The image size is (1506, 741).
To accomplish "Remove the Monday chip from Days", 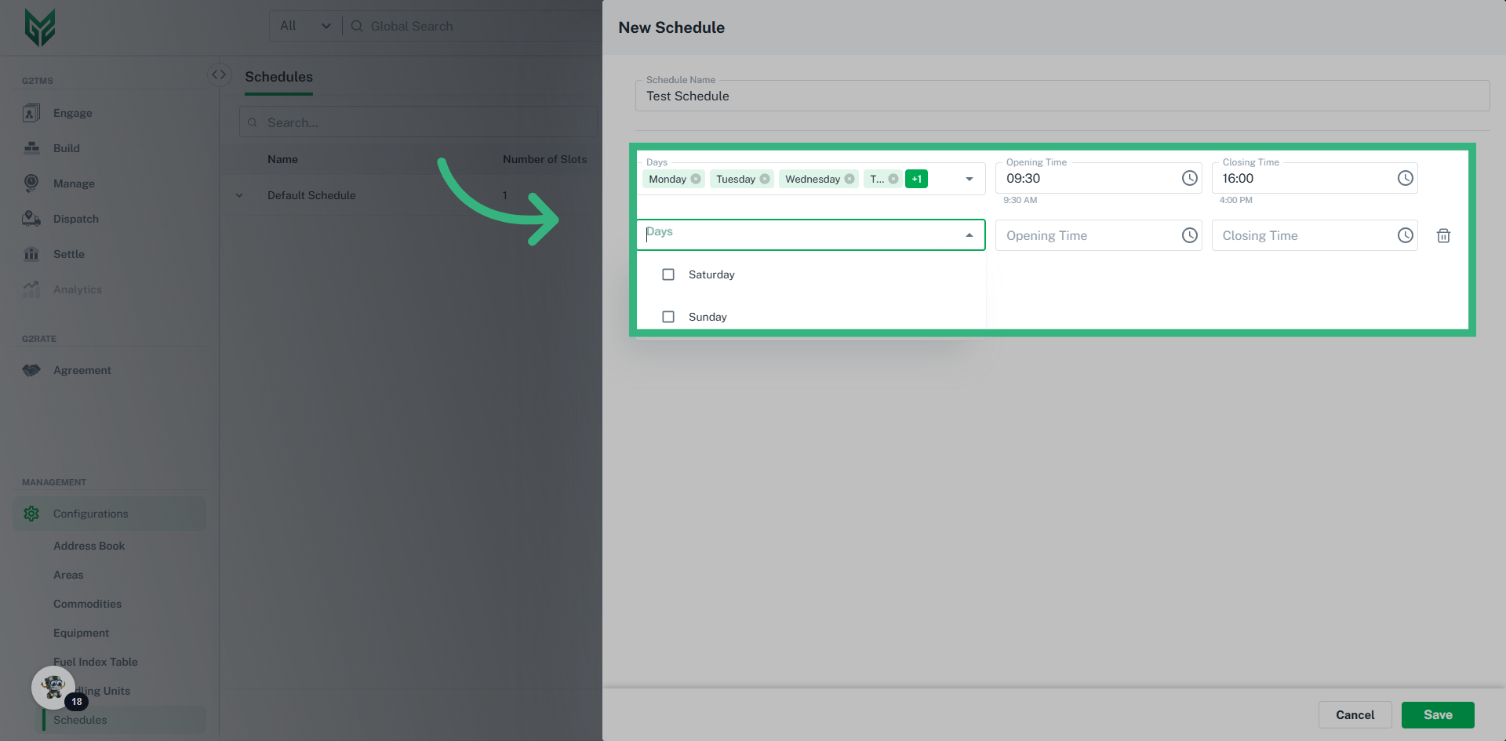I will point(696,179).
